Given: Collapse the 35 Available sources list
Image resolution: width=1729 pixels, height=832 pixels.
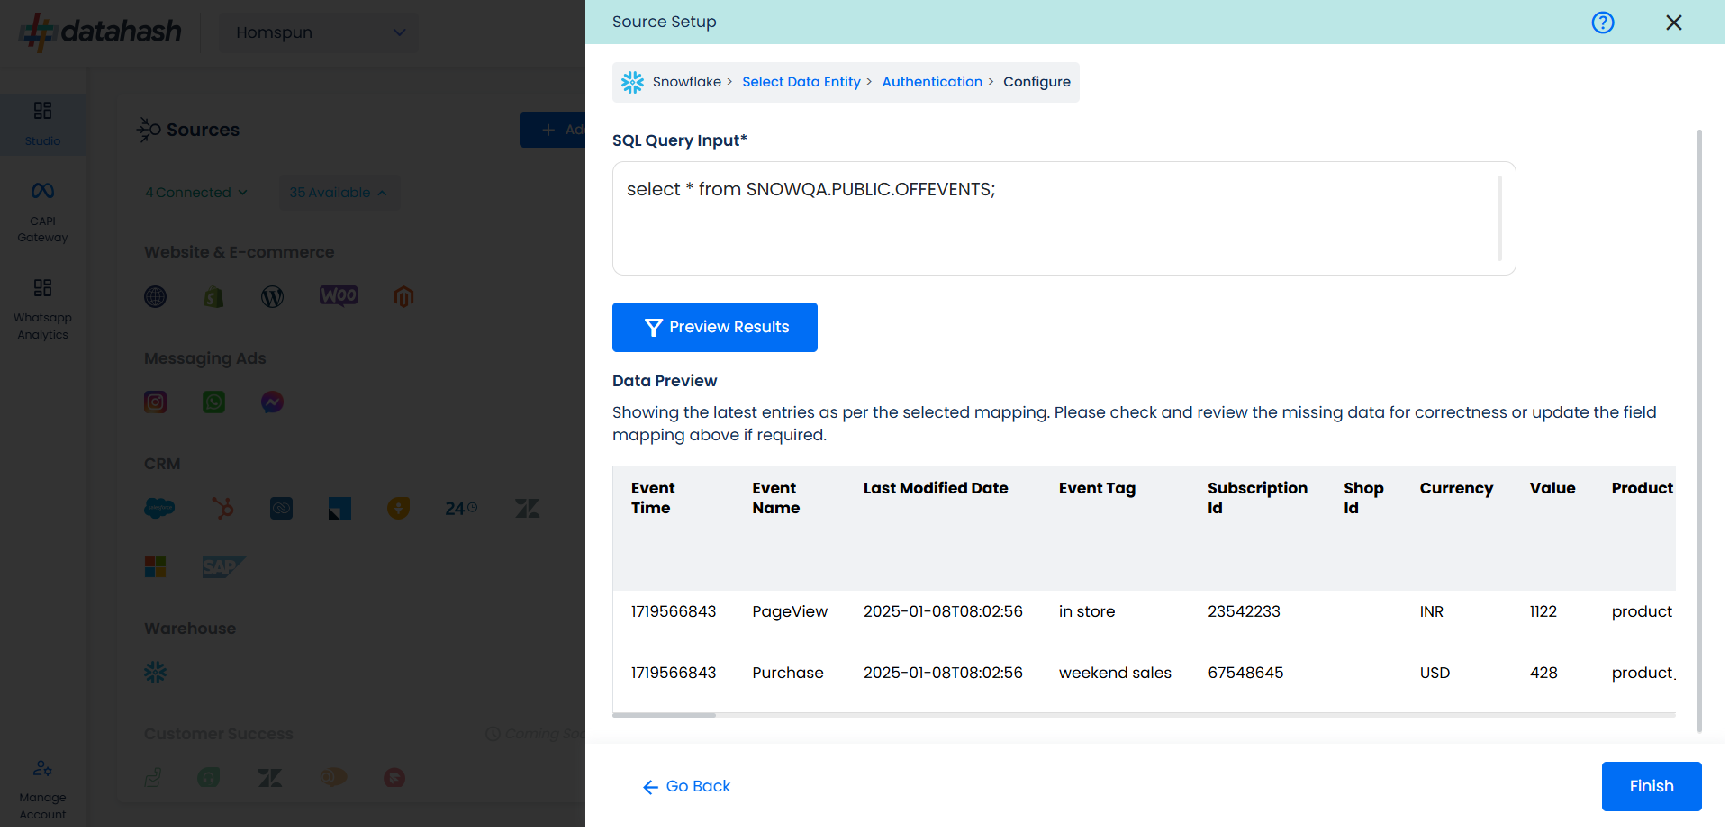Looking at the screenshot, I should (338, 193).
